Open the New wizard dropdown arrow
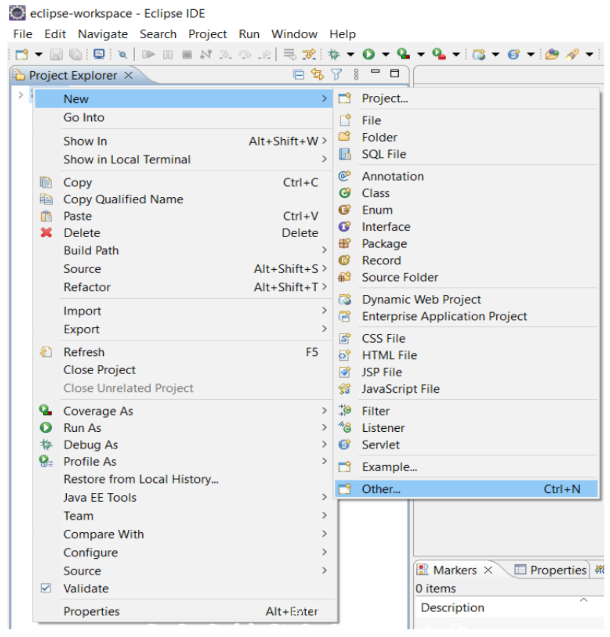 pos(38,54)
